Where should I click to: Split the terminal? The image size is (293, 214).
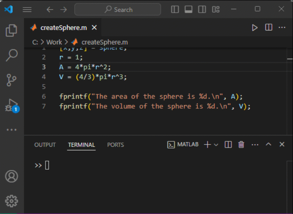[228, 145]
